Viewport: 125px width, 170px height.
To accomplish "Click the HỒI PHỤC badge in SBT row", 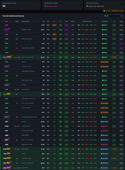I will click(104, 122).
